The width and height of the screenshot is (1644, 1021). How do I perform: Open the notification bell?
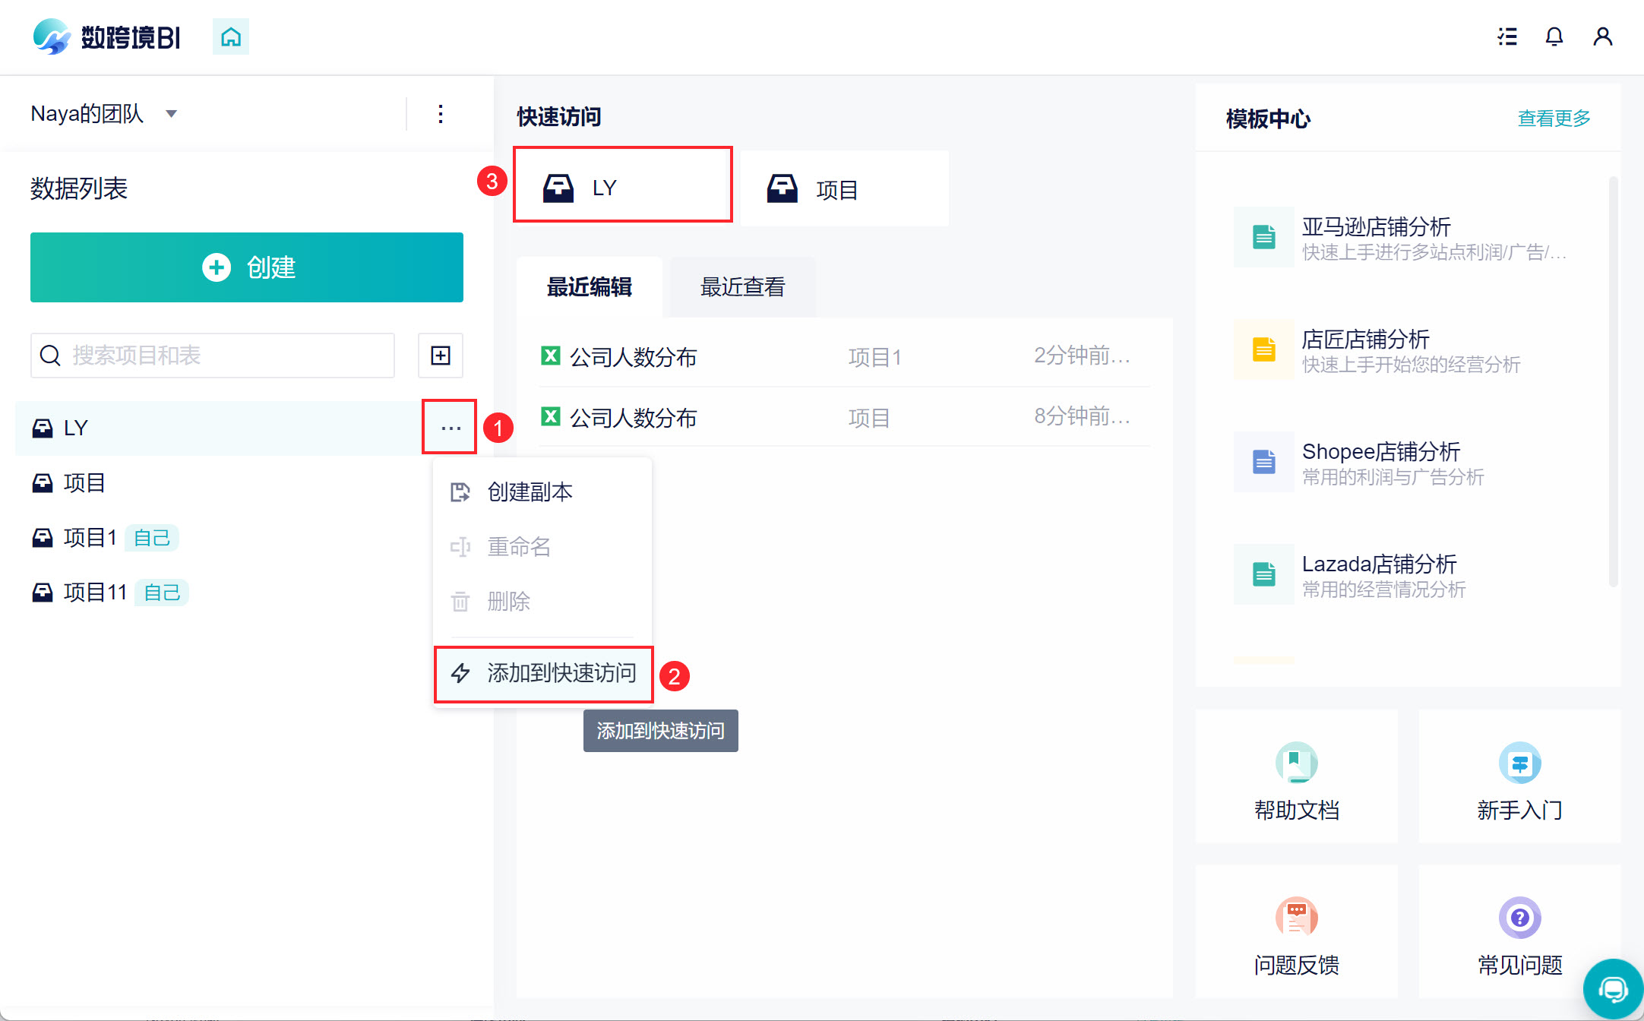pyautogui.click(x=1554, y=36)
